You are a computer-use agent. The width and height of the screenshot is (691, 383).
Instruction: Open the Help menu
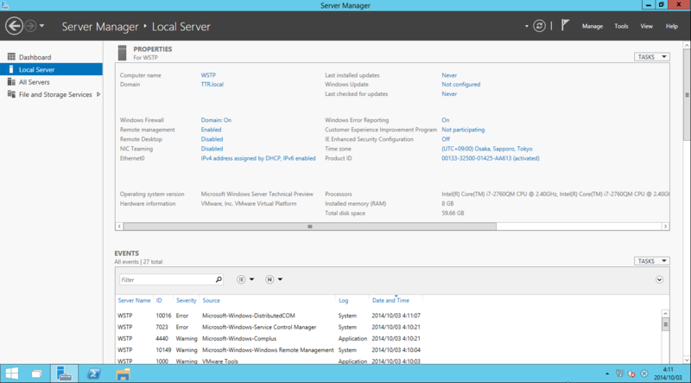coord(672,26)
